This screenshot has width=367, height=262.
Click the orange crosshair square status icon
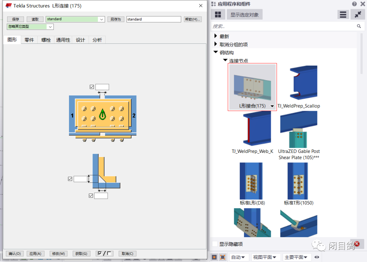(x=223, y=257)
